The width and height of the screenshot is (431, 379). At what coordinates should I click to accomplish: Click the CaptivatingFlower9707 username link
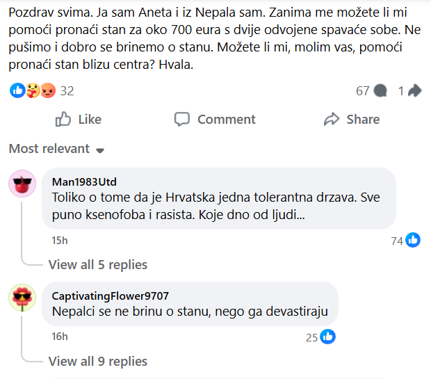110,296
